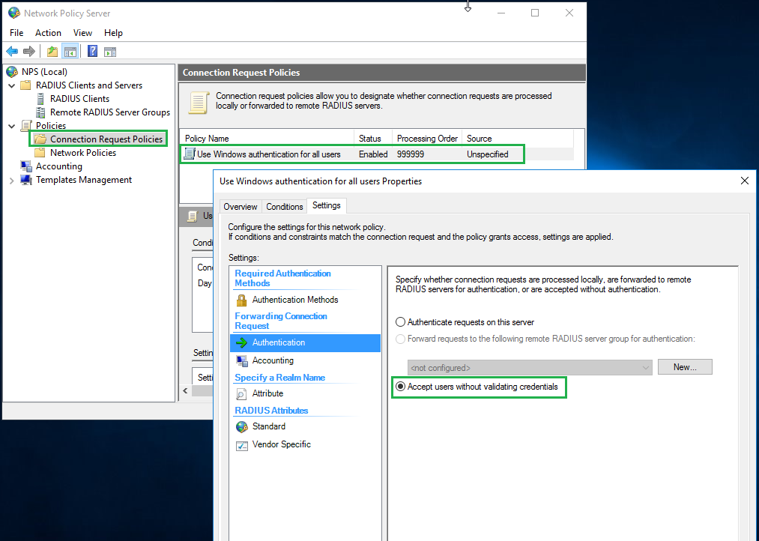759x541 pixels.
Task: Click the New... button
Action: coord(684,367)
